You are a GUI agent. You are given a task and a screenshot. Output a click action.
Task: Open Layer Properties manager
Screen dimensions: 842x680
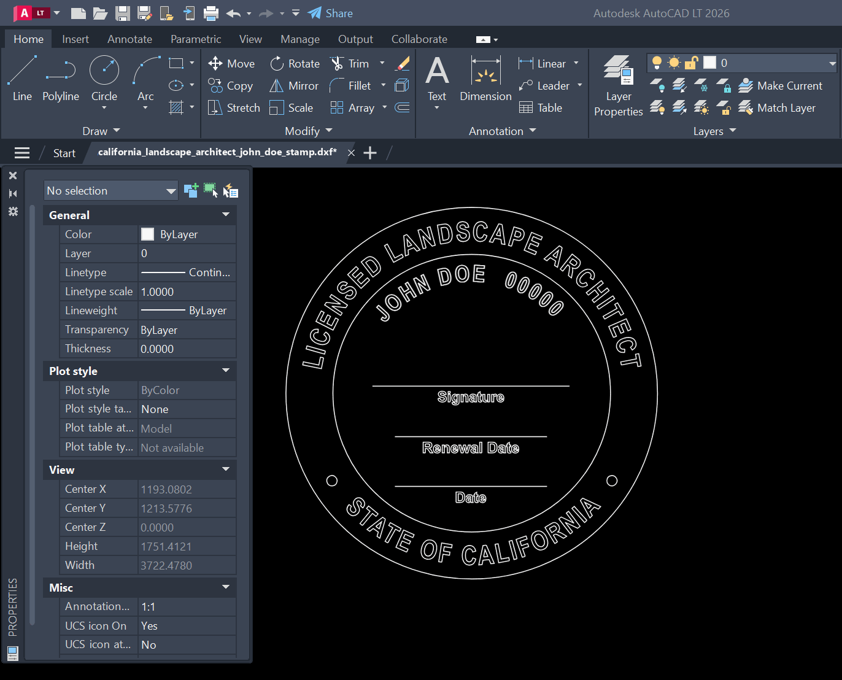click(618, 86)
